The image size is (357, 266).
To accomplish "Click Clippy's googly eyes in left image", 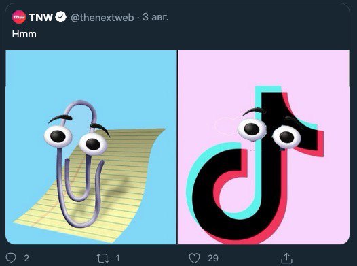I will 75,140.
